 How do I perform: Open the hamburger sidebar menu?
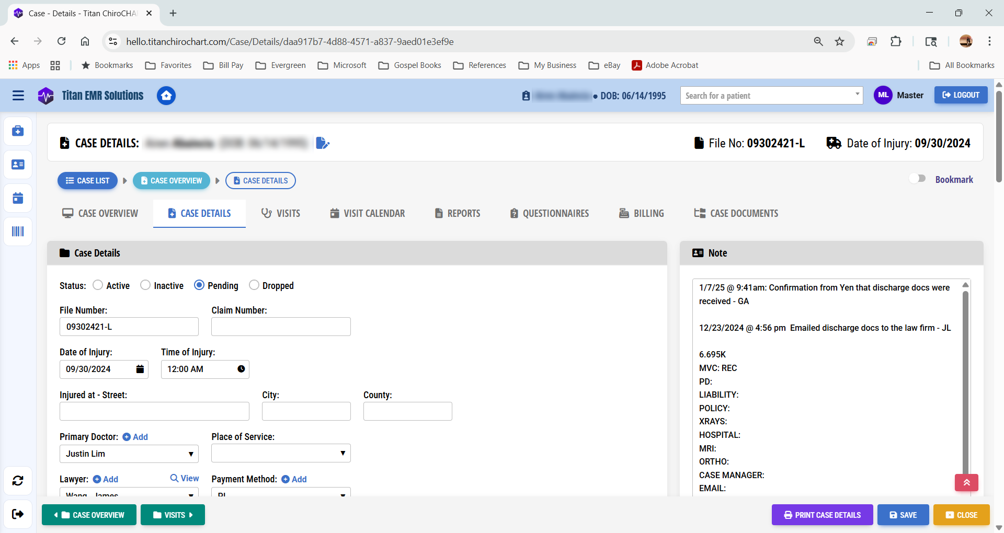[18, 96]
